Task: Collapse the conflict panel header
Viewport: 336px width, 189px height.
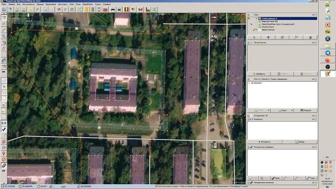Action: pos(249,119)
